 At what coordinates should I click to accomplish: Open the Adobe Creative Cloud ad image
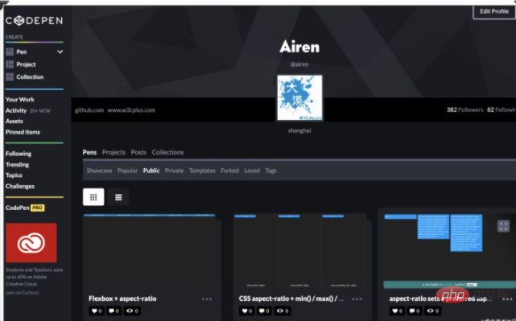coord(31,243)
